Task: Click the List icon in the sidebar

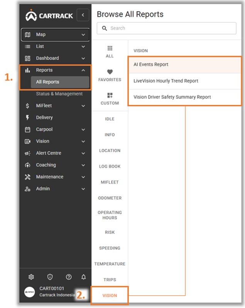Action: pos(27,47)
